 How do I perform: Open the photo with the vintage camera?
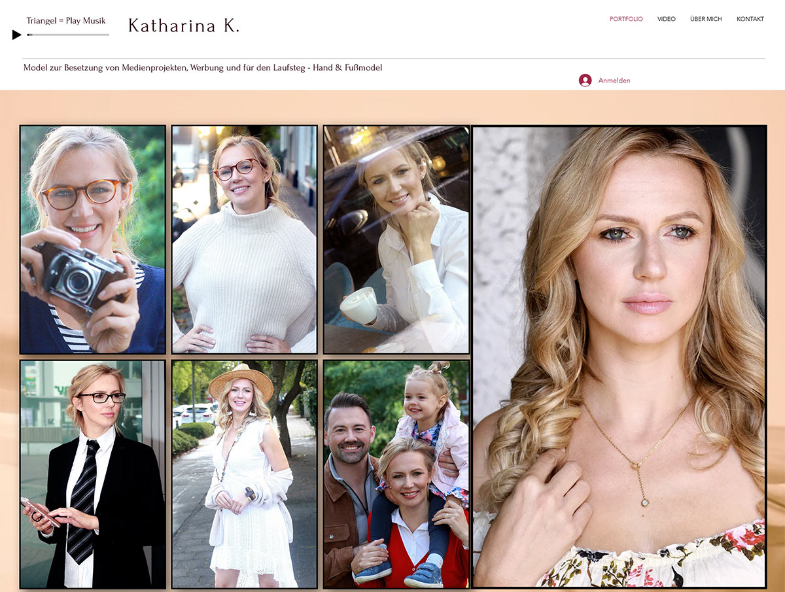[x=93, y=239]
